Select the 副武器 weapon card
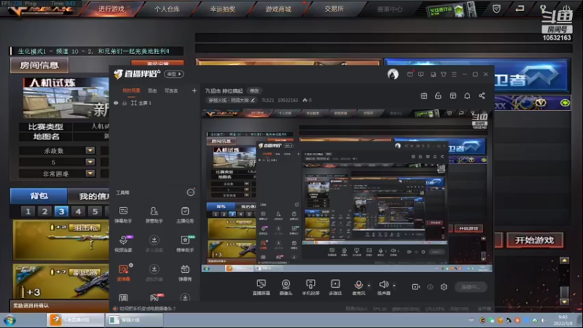Viewport: 583px width, 328px height. (x=61, y=281)
